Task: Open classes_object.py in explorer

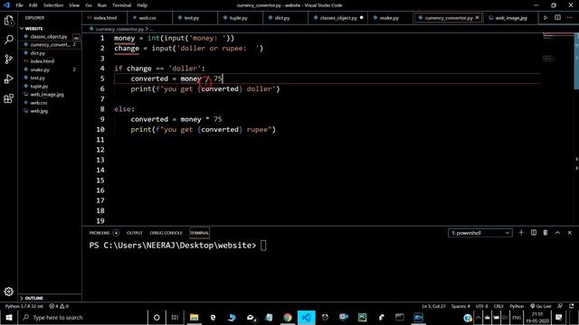Action: [49, 36]
